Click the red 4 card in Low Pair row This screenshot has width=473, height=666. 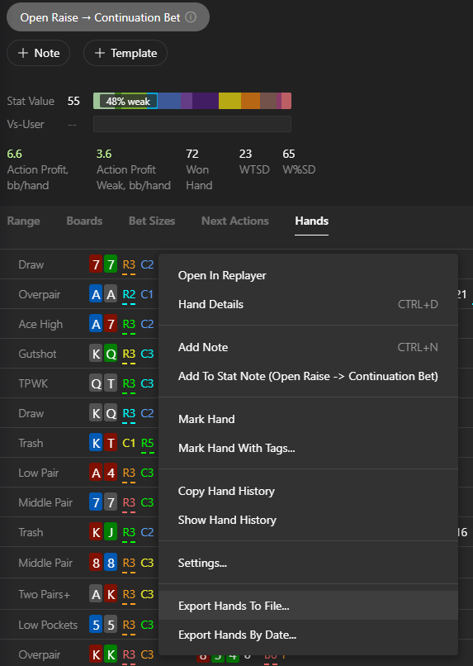pyautogui.click(x=111, y=473)
